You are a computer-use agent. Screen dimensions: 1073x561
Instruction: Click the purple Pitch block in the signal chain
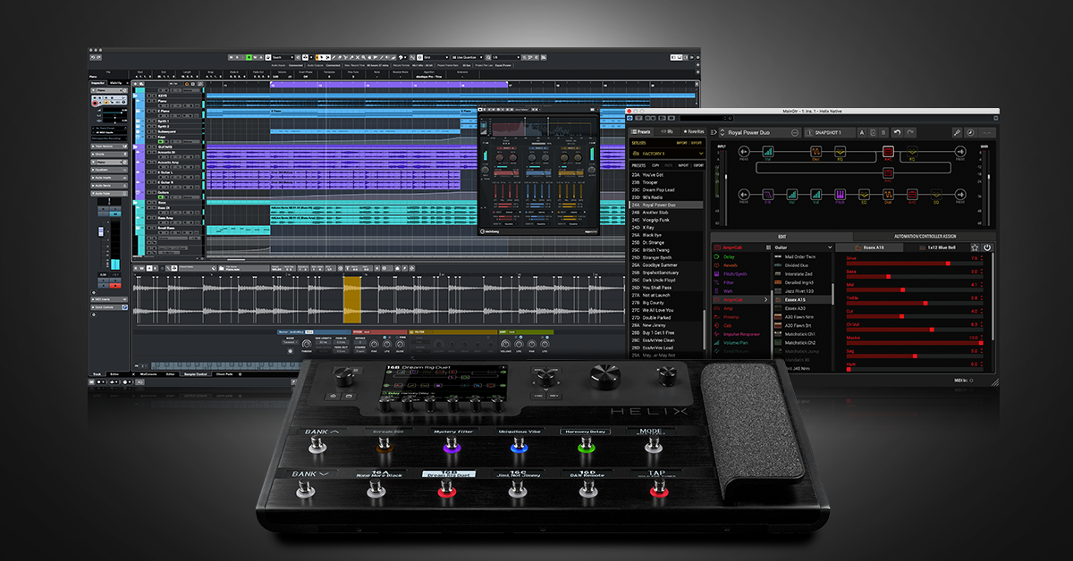click(840, 195)
